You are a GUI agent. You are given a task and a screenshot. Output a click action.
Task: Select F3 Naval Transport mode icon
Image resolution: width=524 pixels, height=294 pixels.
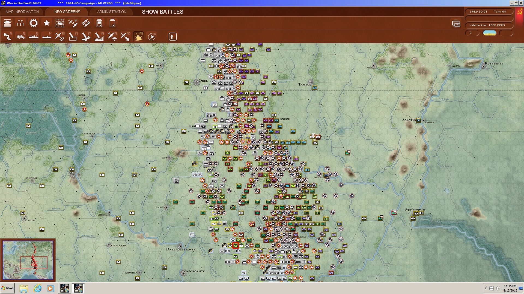point(34,36)
